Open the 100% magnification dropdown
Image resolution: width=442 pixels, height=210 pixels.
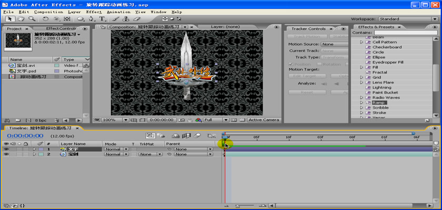[115, 120]
